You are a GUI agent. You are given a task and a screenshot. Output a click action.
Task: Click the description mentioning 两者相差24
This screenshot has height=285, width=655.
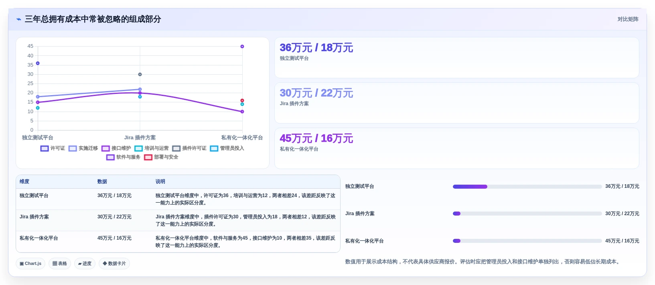245,199
